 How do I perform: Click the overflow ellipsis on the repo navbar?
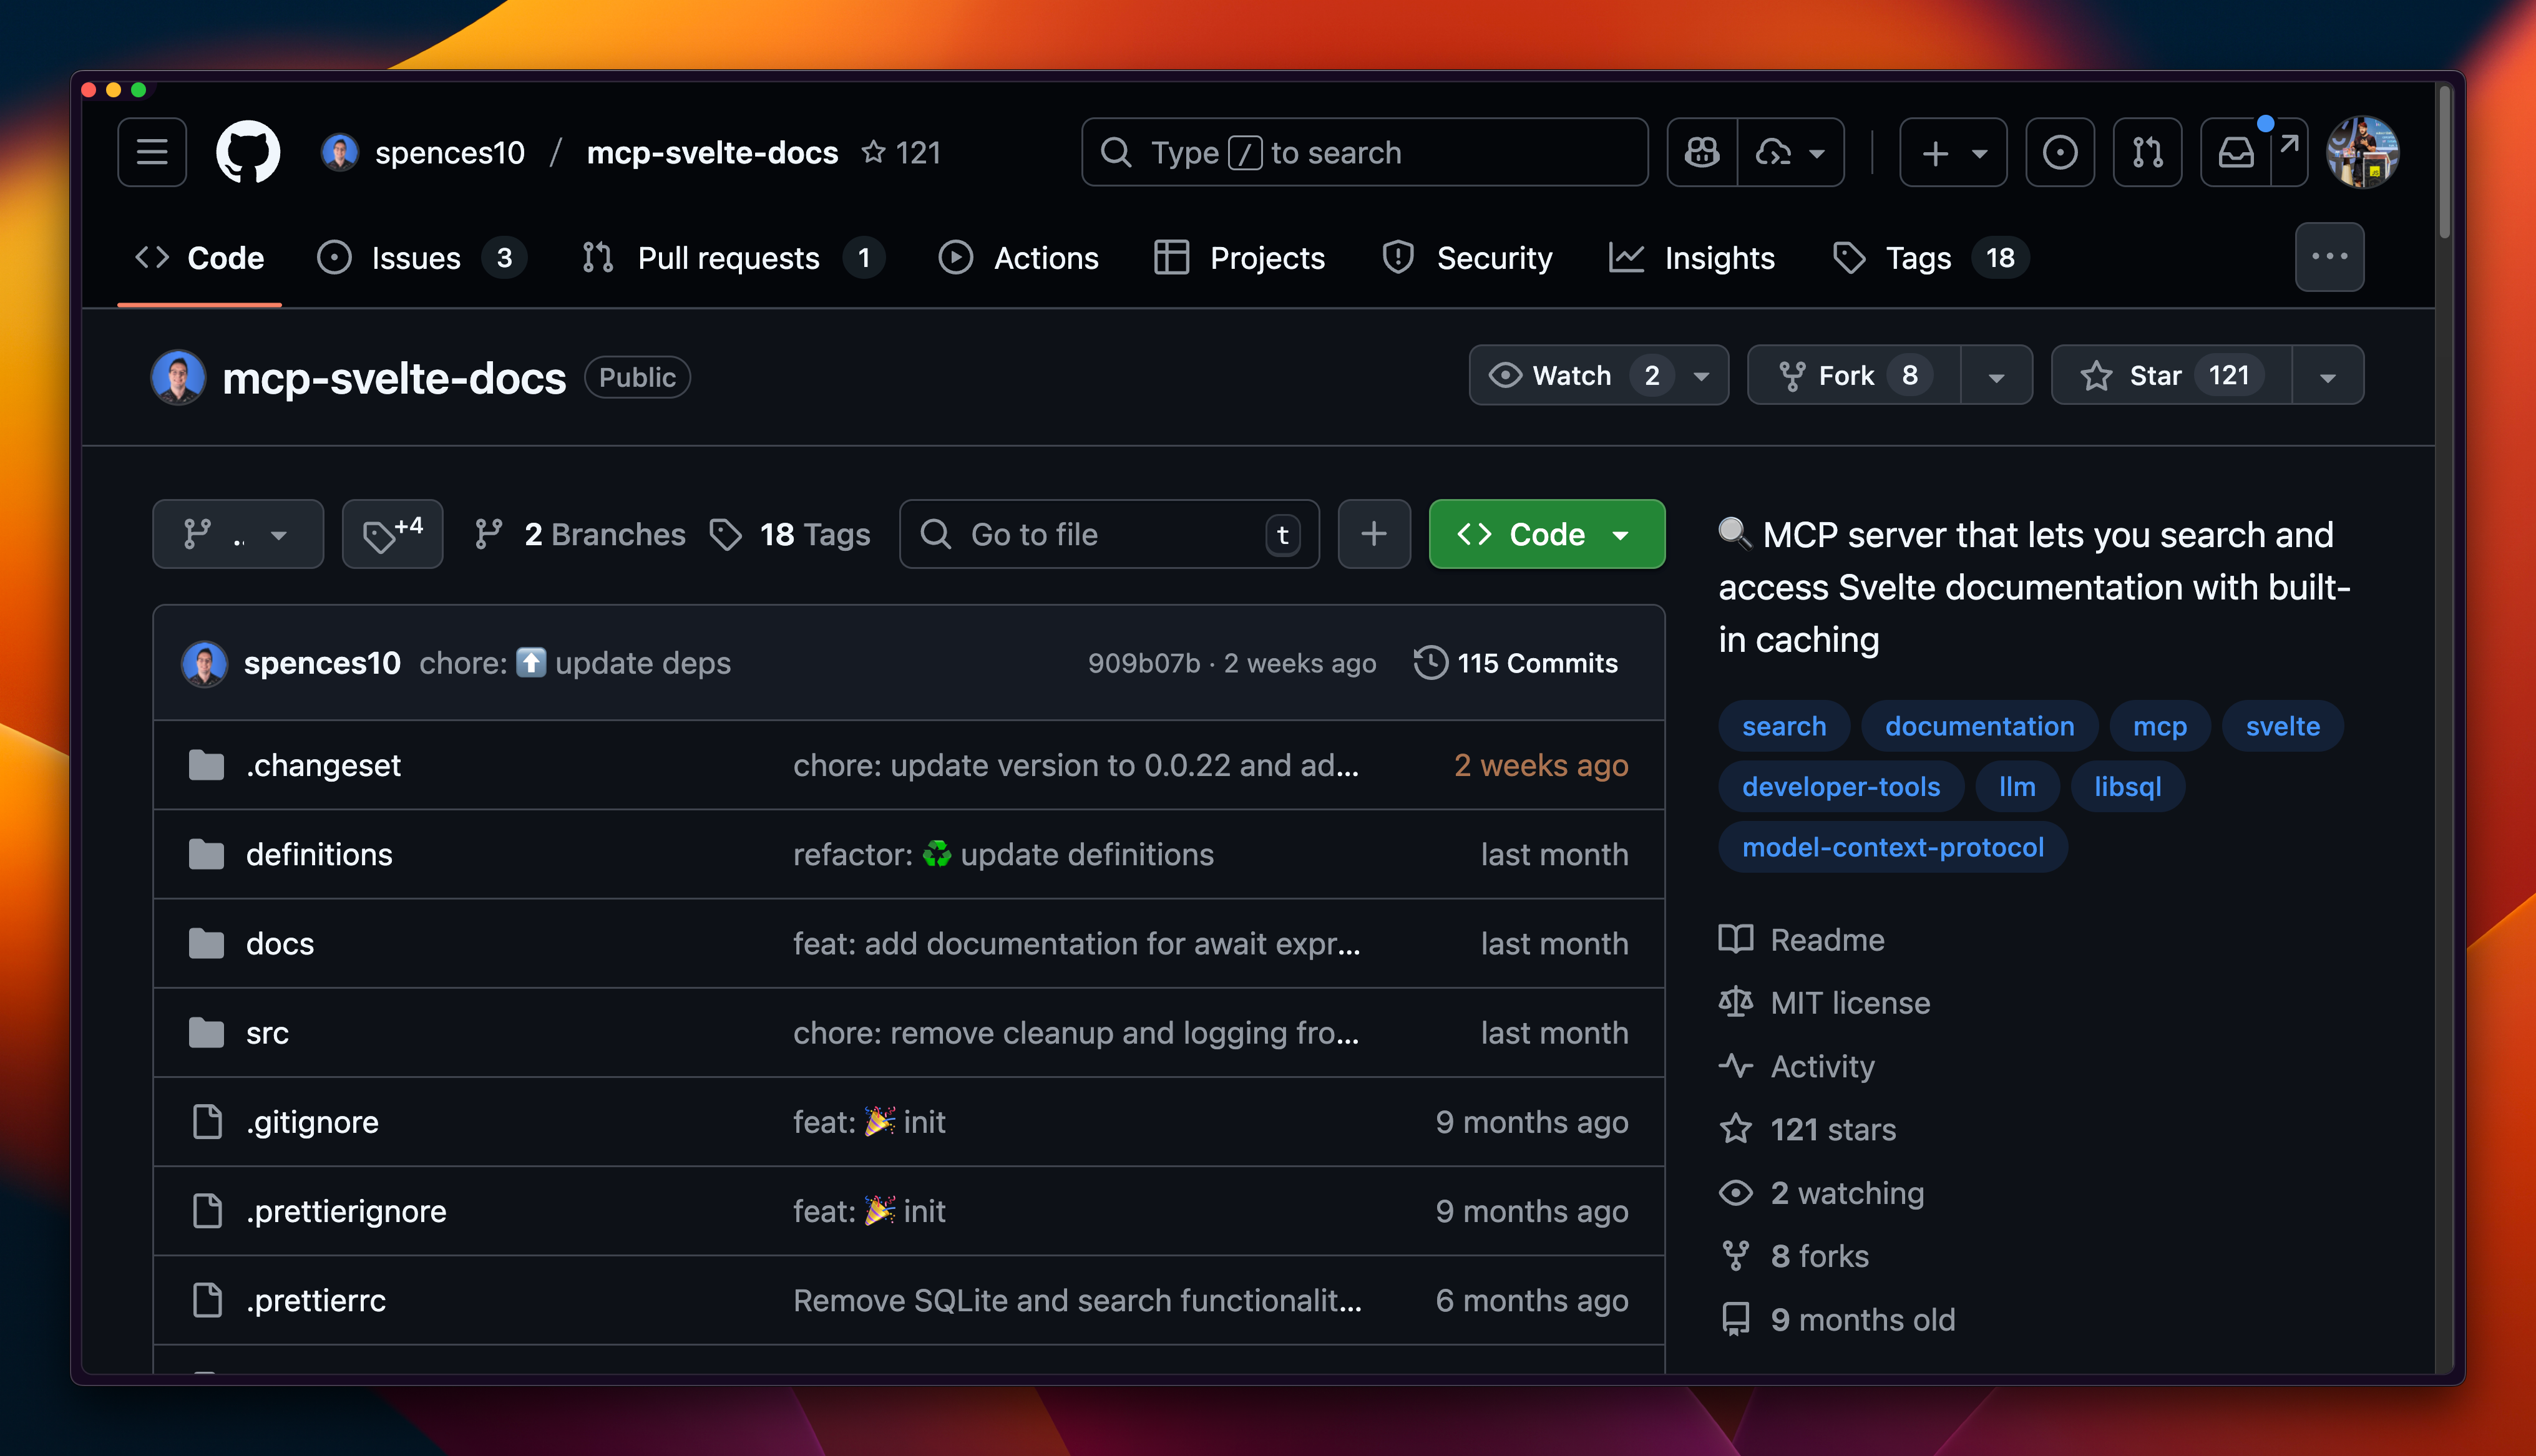pyautogui.click(x=2330, y=257)
